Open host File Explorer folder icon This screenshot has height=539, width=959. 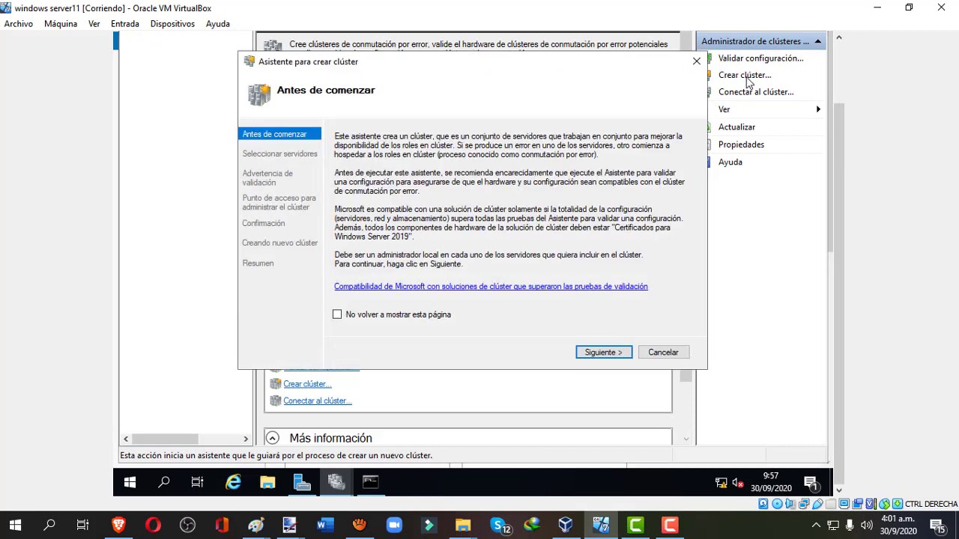(463, 525)
